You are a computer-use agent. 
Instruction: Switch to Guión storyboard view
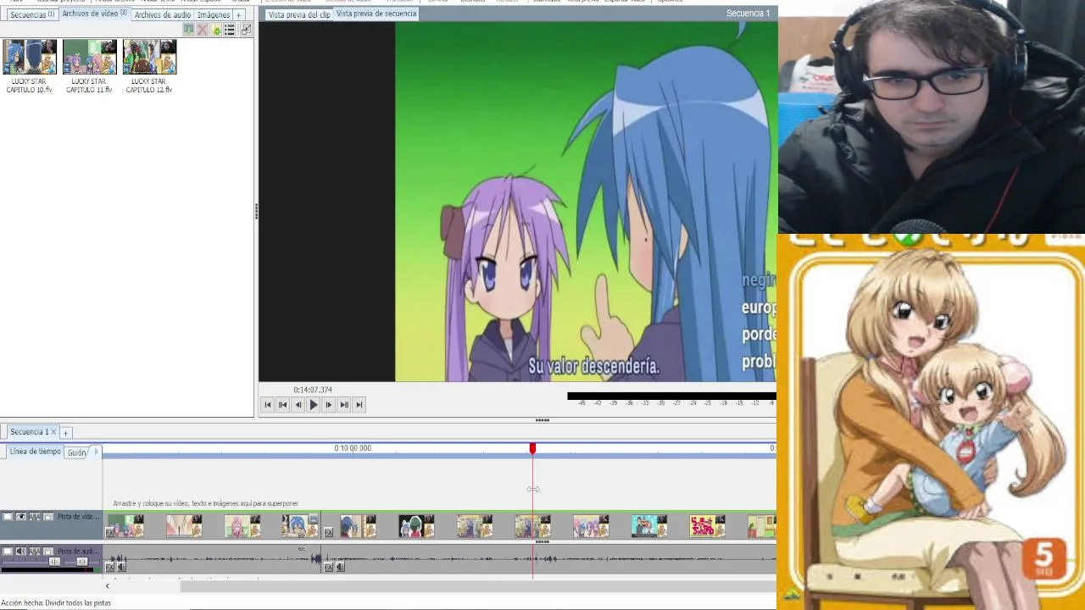click(x=77, y=452)
